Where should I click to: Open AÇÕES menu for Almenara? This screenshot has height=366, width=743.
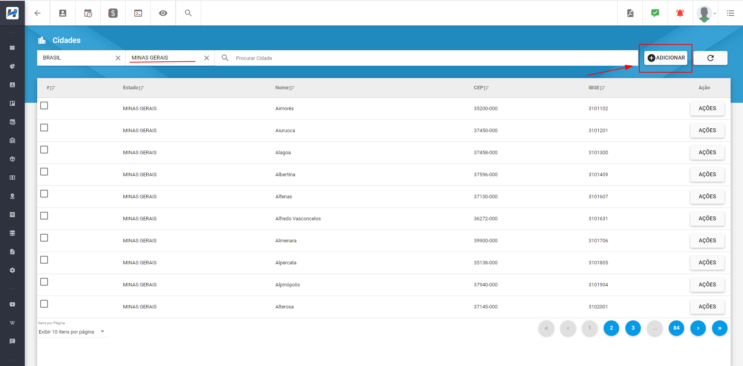point(707,241)
